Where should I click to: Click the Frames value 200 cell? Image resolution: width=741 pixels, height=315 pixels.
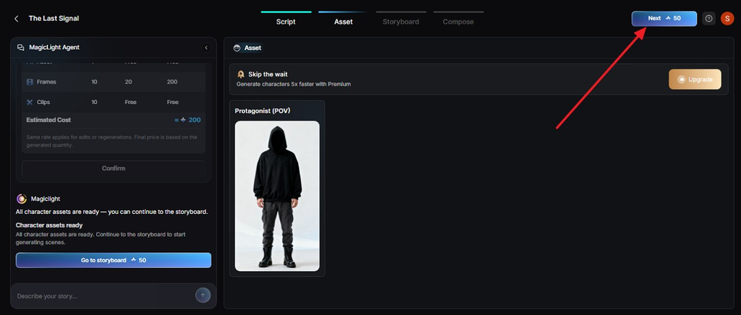point(172,82)
